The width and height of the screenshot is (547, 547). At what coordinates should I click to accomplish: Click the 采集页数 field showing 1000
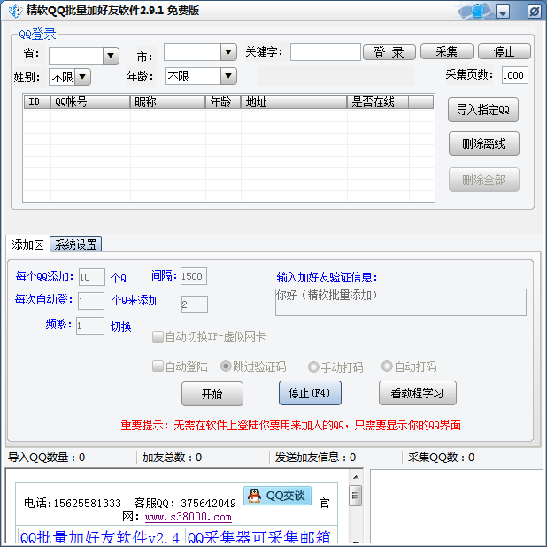pos(515,75)
